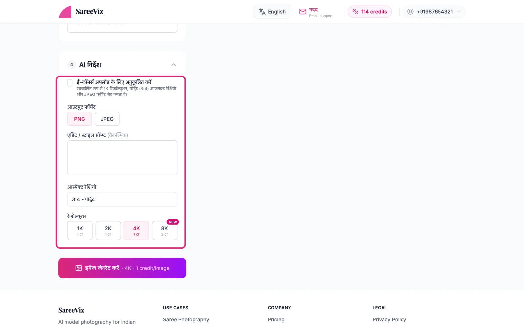The height and width of the screenshot is (327, 524).
Task: Click the step 4 number badge
Action: click(71, 65)
